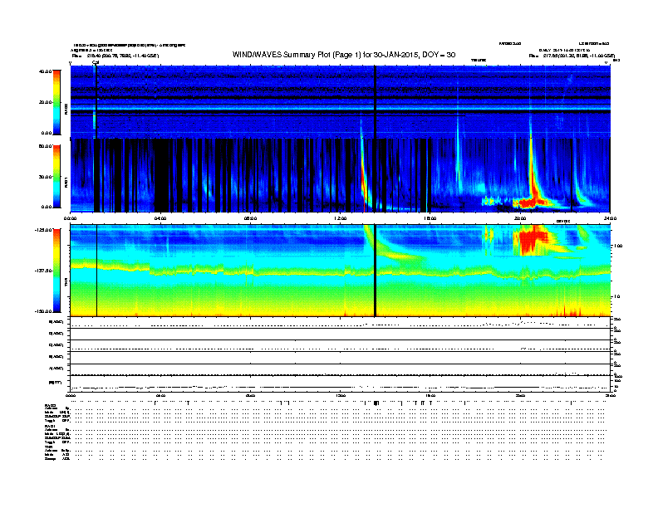Click 16:00 tick label under RAD1 spectrogram
658x508 pixels.
(x=430, y=218)
